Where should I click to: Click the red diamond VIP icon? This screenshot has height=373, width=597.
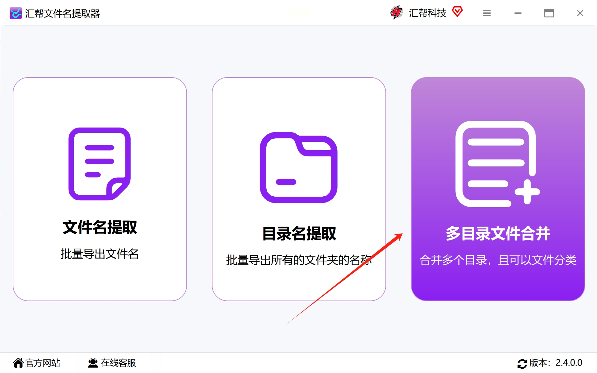(x=457, y=12)
